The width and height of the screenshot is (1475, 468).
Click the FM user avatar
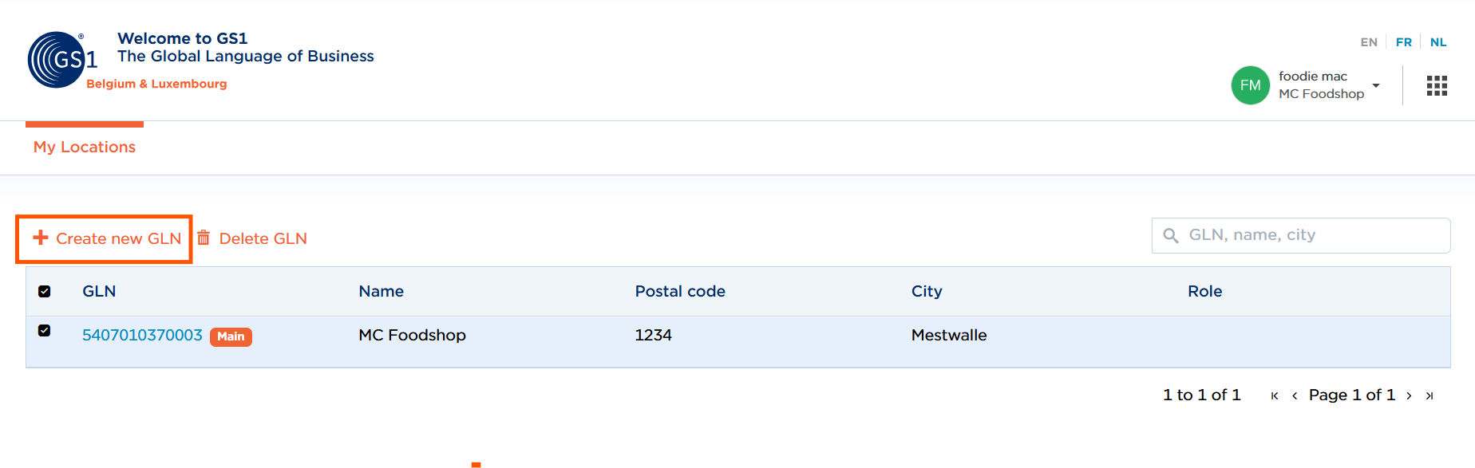pyautogui.click(x=1250, y=85)
